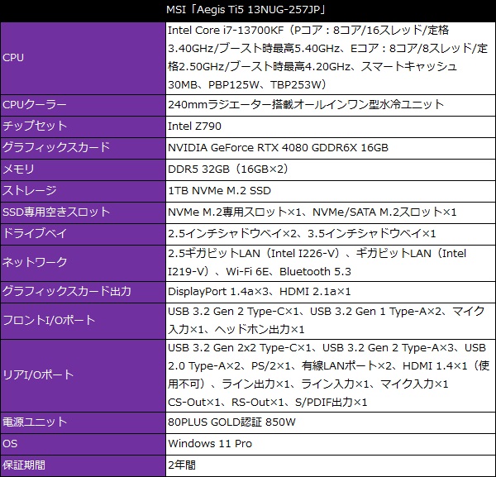Click the Intel Z790 value
496x477 pixels.
click(194, 126)
